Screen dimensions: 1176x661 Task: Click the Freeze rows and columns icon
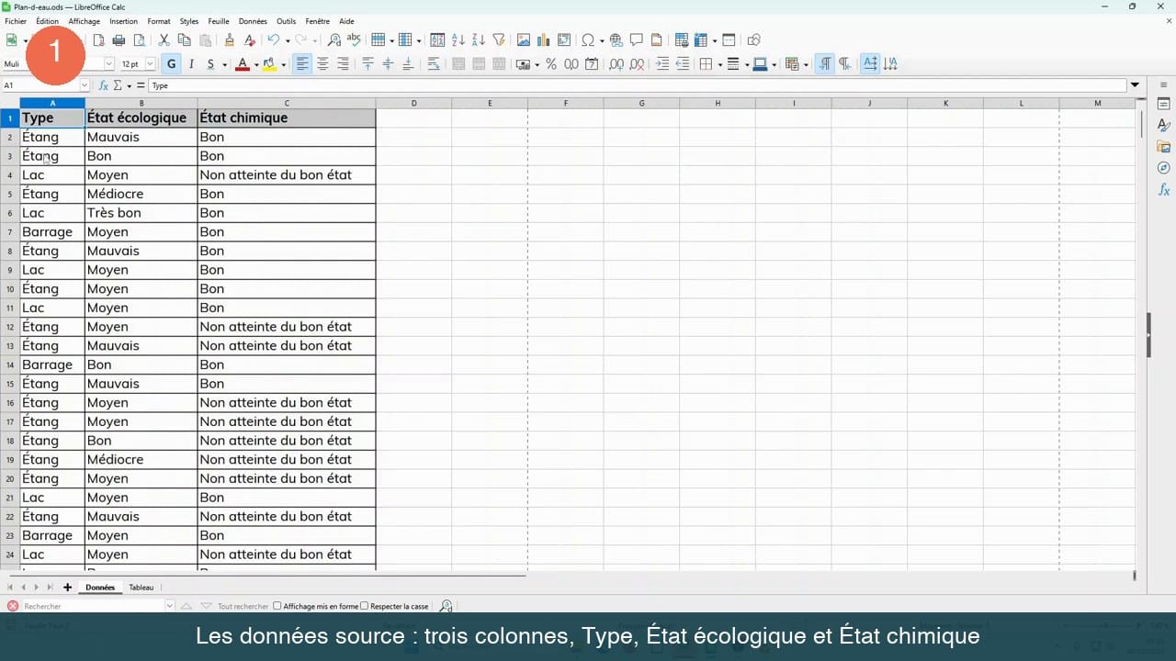702,40
